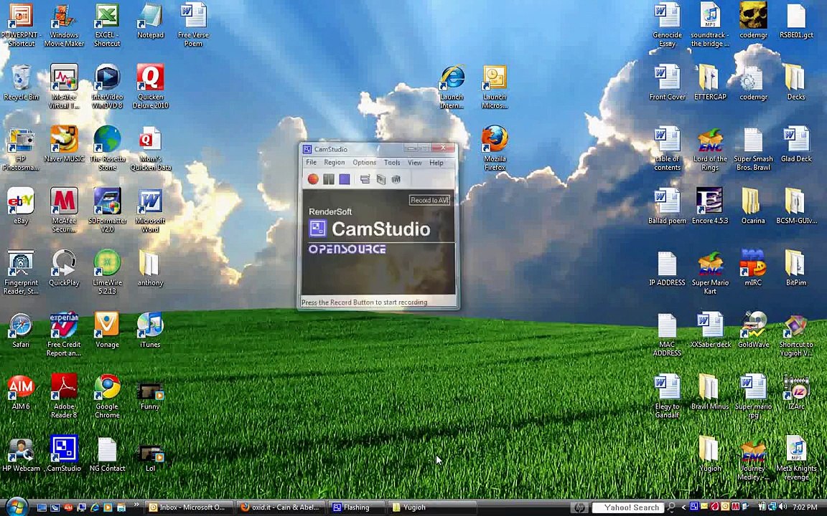Viewport: 827px width, 516px height.
Task: Select the Ocarina folder on desktop
Action: [753, 207]
